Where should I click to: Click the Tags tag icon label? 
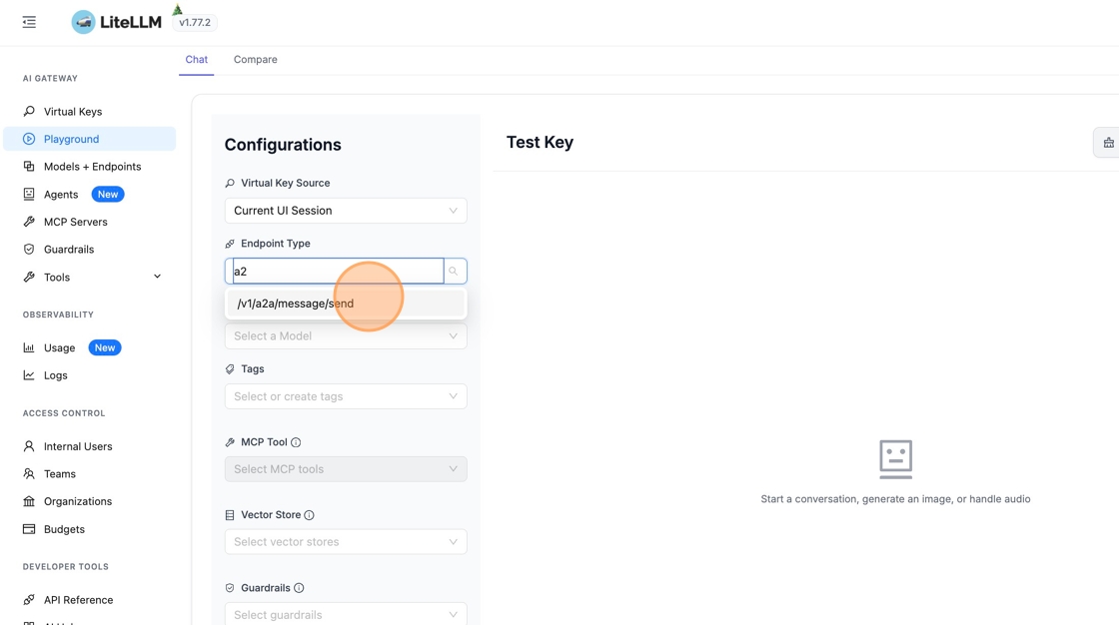point(230,368)
